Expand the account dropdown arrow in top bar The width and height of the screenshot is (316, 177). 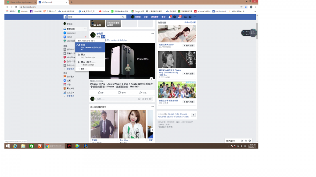click(x=195, y=17)
